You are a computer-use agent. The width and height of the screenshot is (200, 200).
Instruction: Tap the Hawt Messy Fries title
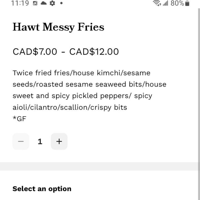pyautogui.click(x=58, y=27)
